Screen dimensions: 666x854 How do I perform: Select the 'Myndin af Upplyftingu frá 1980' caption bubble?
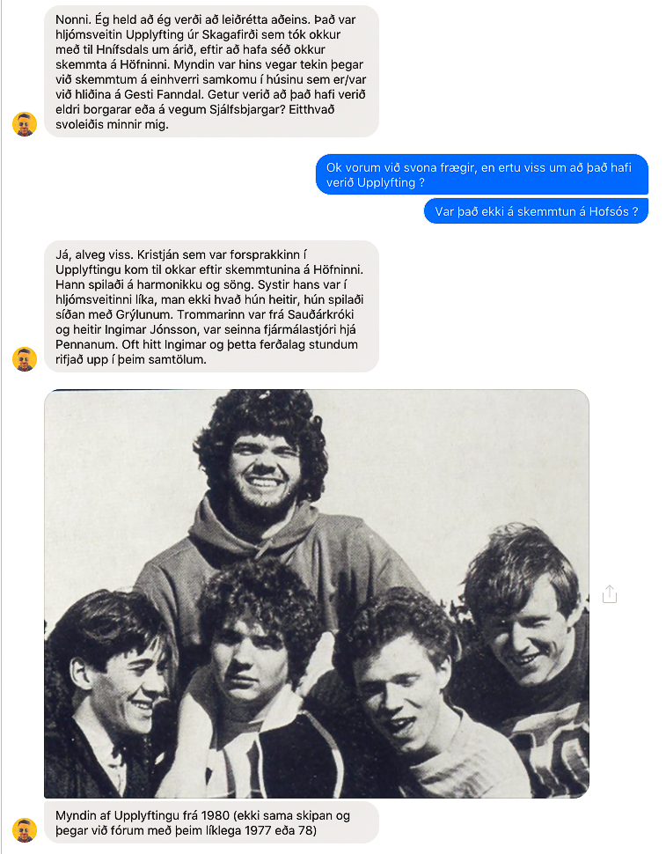(x=212, y=823)
